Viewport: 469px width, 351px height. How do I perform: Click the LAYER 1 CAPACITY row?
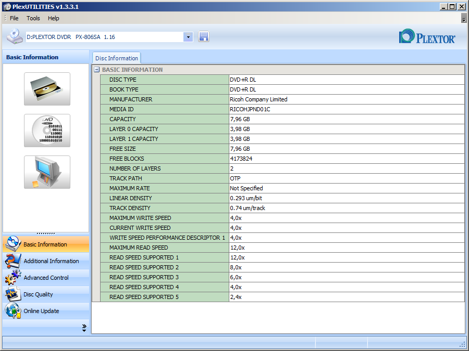coord(282,139)
